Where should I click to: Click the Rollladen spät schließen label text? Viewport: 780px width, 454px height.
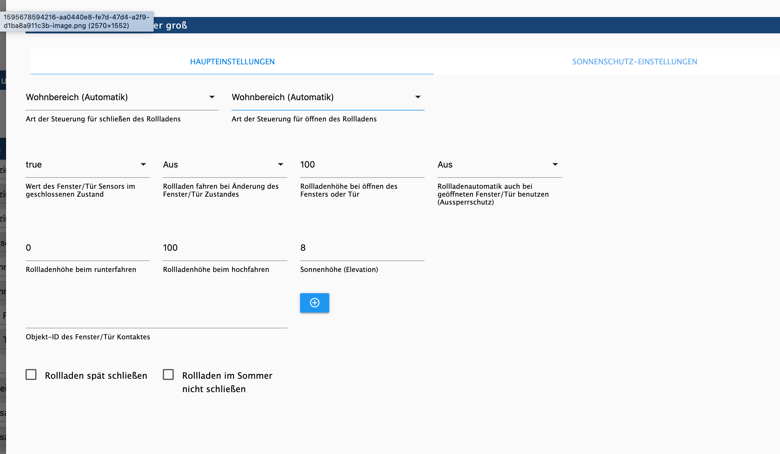(96, 375)
